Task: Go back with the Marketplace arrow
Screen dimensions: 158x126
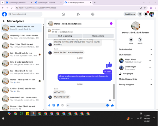Action: point(4,21)
